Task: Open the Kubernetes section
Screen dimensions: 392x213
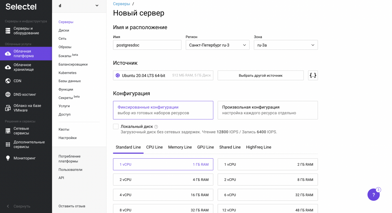Action: (x=68, y=73)
